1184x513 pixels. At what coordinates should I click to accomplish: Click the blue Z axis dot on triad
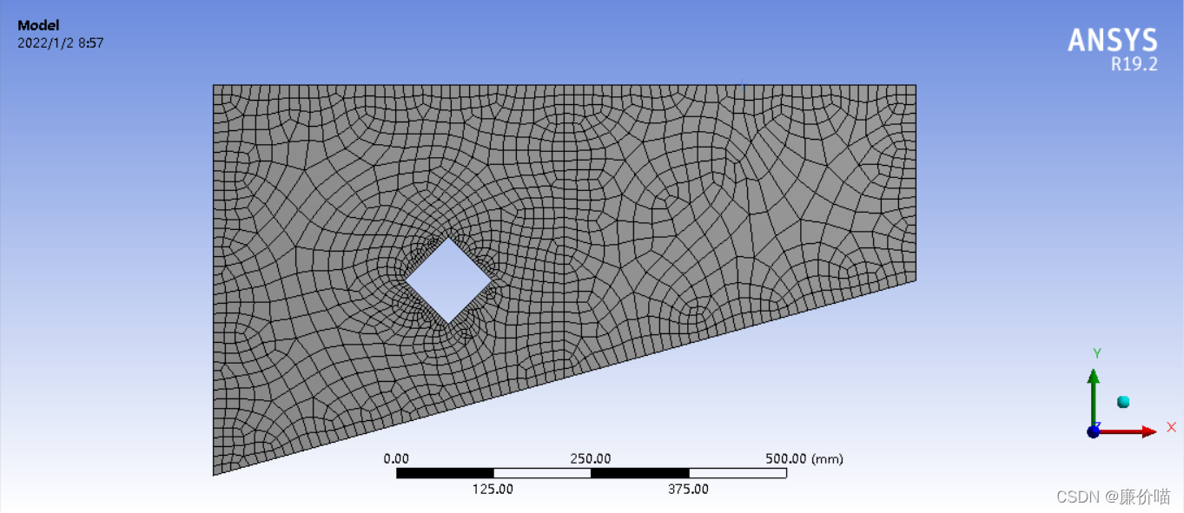click(x=1094, y=431)
